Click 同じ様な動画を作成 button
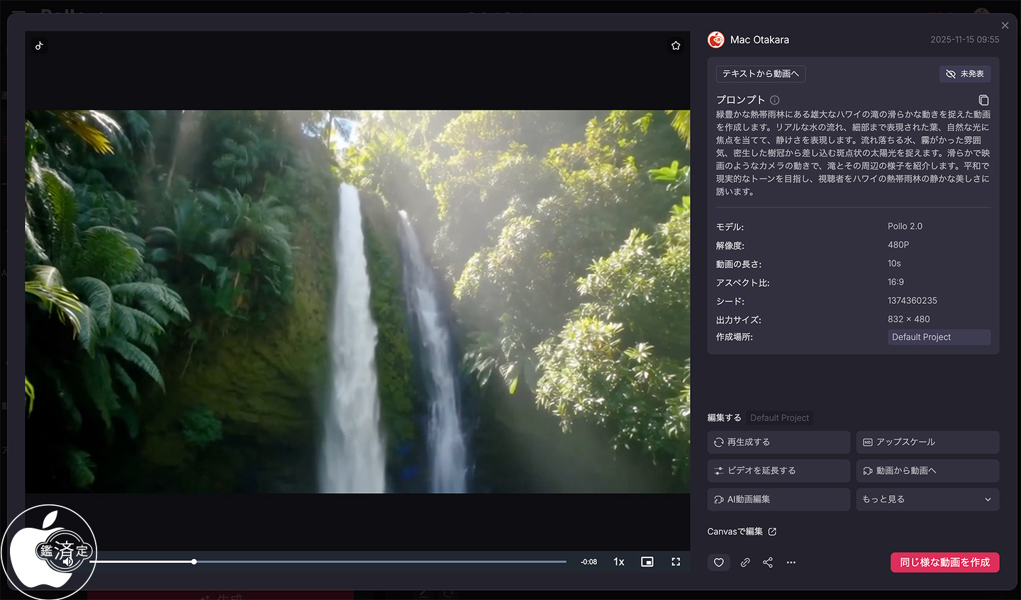This screenshot has height=600, width=1021. [x=944, y=562]
